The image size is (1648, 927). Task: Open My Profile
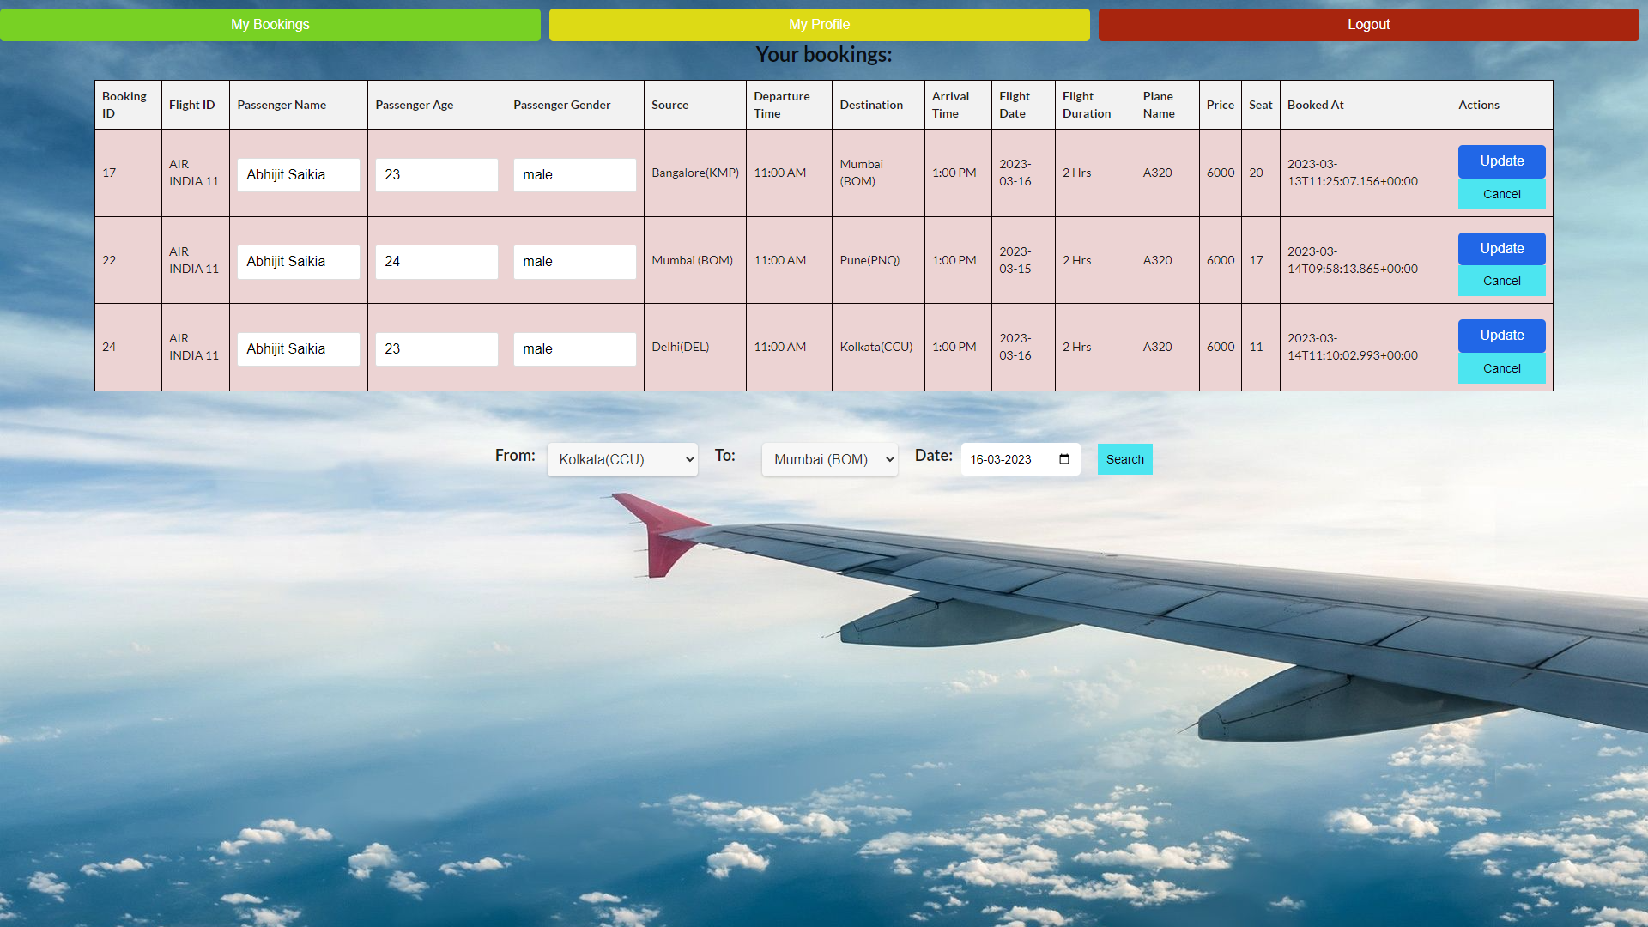[x=818, y=24]
